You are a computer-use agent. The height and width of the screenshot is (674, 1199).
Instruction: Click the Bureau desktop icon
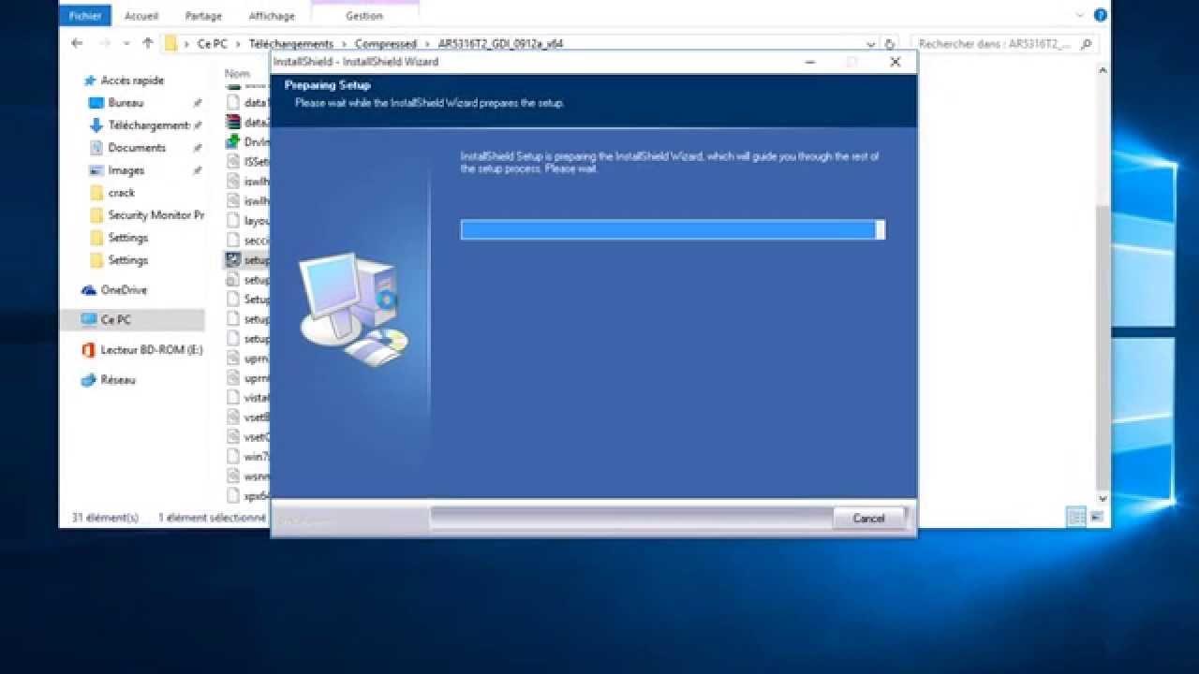click(96, 103)
